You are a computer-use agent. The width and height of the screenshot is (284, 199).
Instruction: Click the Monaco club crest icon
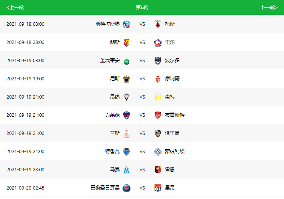pos(158,78)
